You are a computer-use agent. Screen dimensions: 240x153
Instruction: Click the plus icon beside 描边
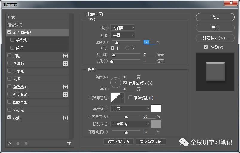[x=65, y=56]
